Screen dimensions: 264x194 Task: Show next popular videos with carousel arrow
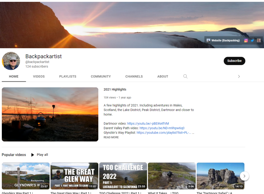[244, 176]
